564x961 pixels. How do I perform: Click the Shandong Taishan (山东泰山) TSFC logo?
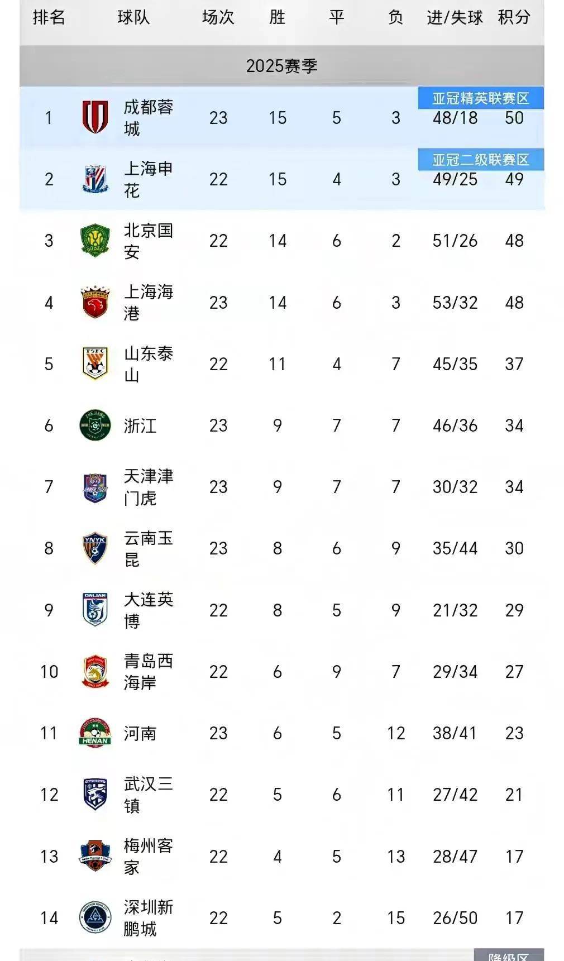click(x=95, y=364)
